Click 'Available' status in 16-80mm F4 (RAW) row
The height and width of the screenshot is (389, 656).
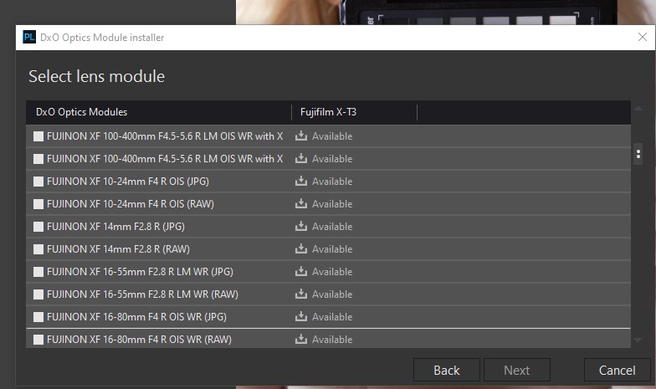click(332, 340)
